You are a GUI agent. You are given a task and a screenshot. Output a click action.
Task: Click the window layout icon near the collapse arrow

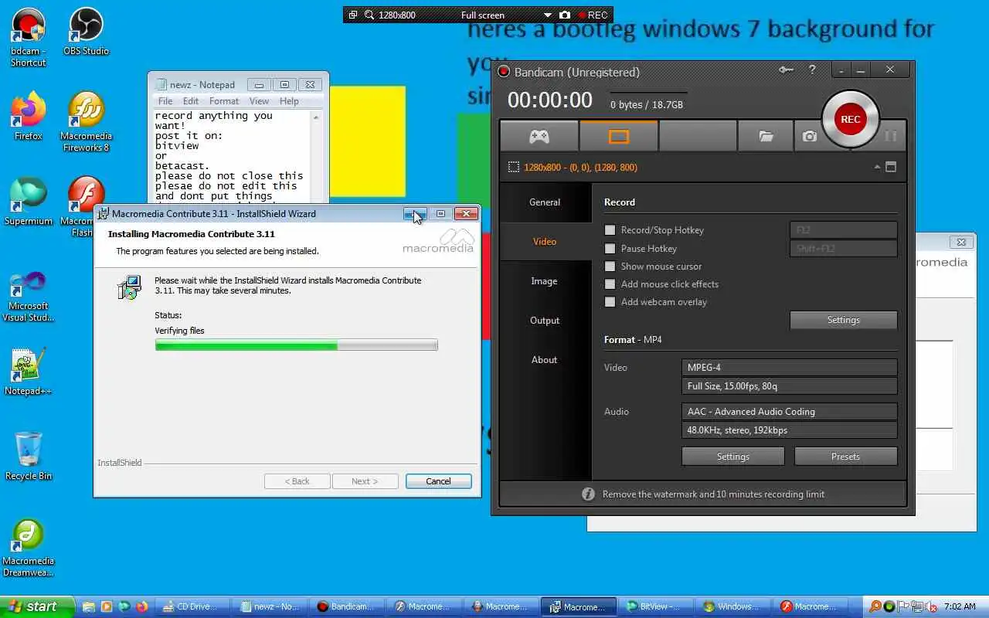pos(891,167)
